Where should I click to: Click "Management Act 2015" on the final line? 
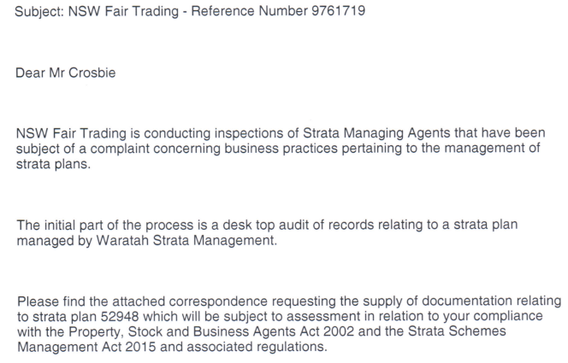[86, 347]
